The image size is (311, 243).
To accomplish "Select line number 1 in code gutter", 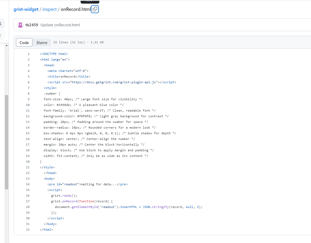I will (29, 54).
